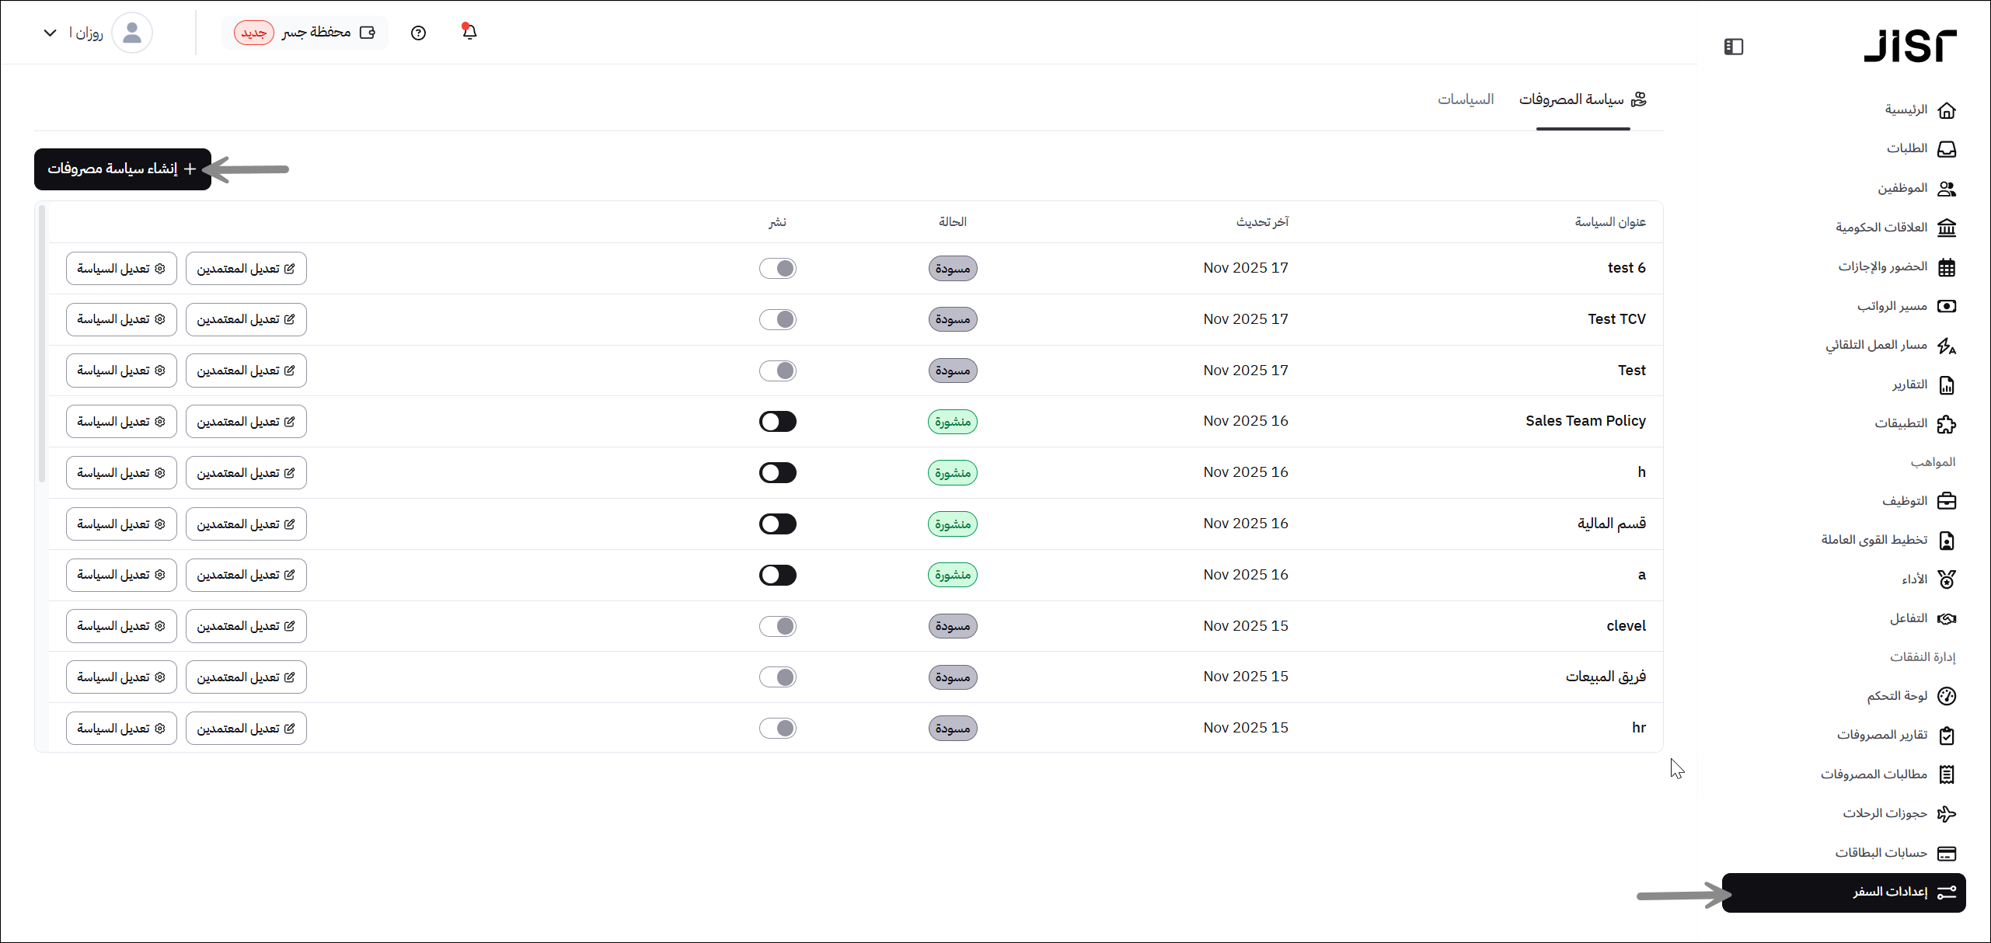Open Performance medal icon in sidebar
This screenshot has height=943, width=1991.
tap(1947, 579)
